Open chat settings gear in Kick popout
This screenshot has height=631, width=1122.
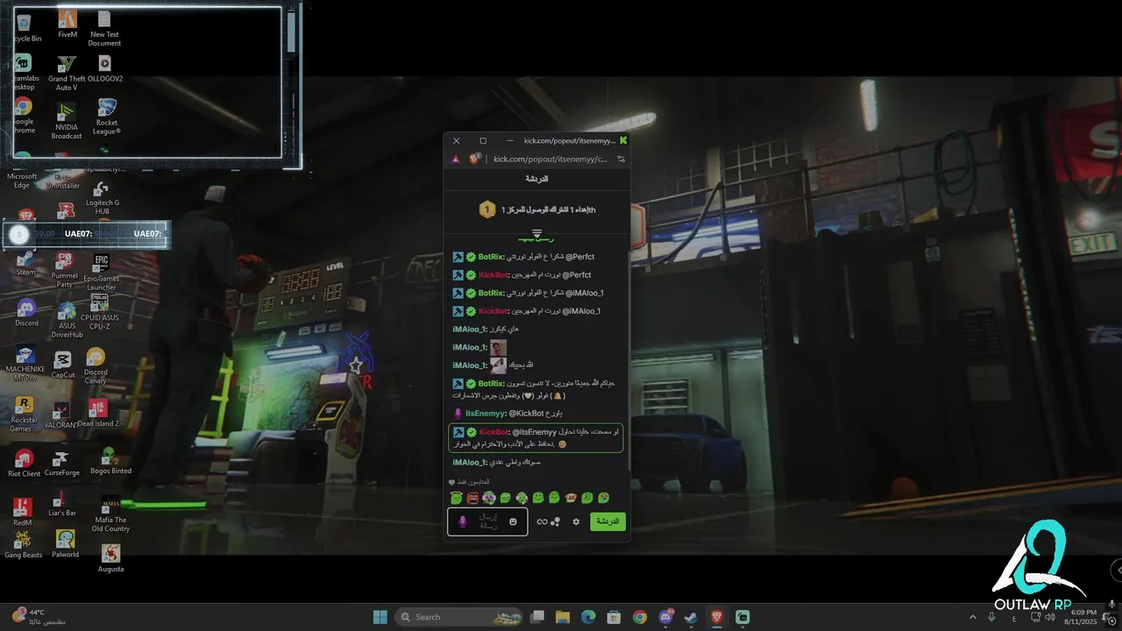(x=576, y=521)
